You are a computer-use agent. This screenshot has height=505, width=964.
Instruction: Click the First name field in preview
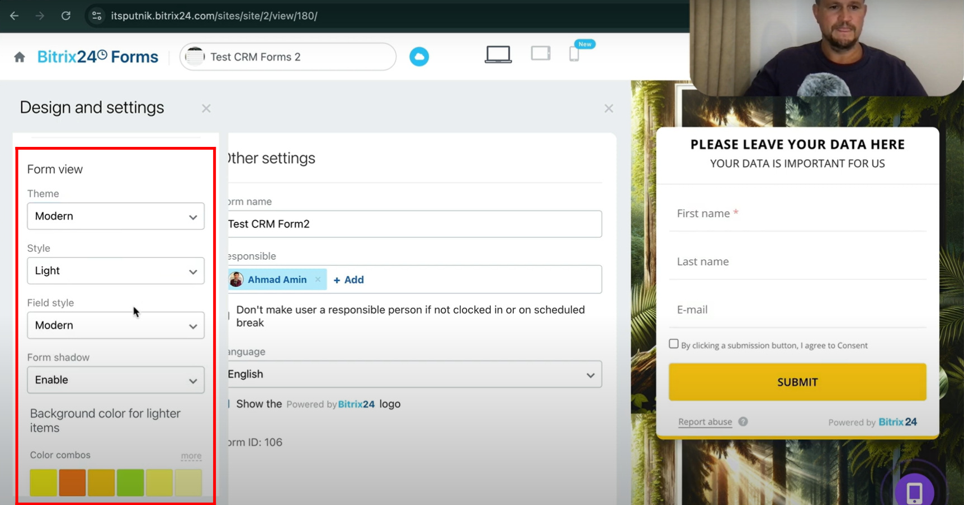pos(797,213)
